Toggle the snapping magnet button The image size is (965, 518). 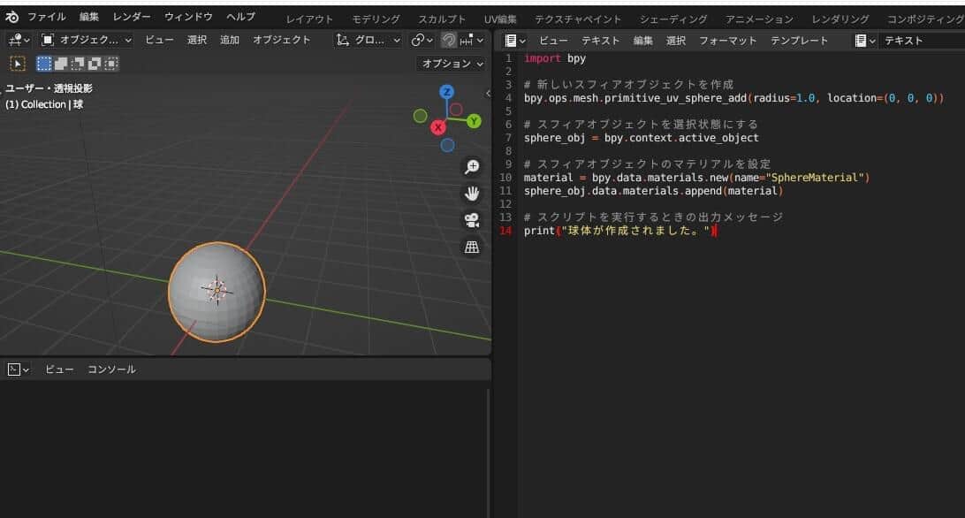450,40
